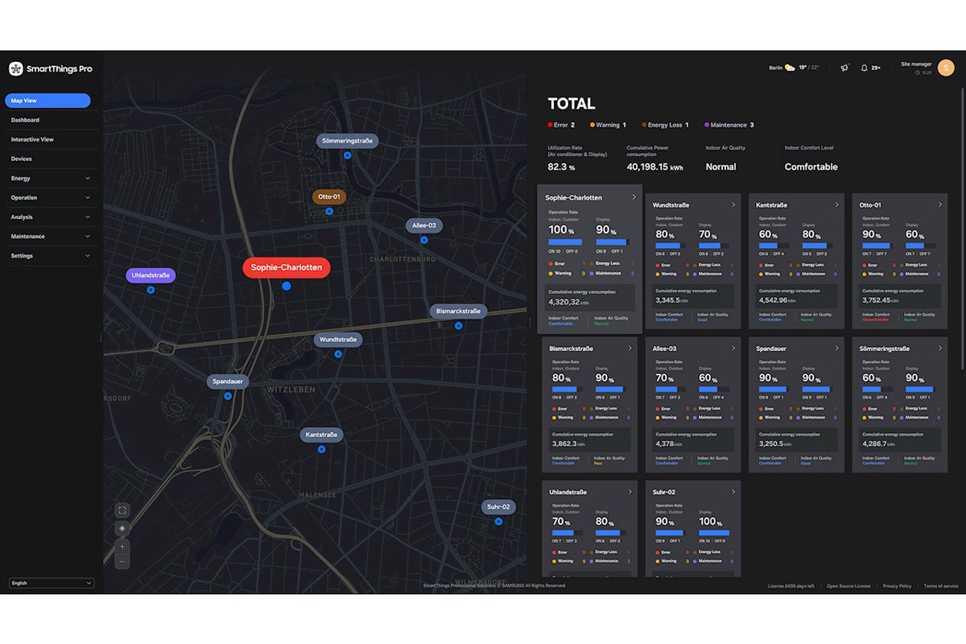
Task: Zoom out the map with minus button
Action: (x=122, y=562)
